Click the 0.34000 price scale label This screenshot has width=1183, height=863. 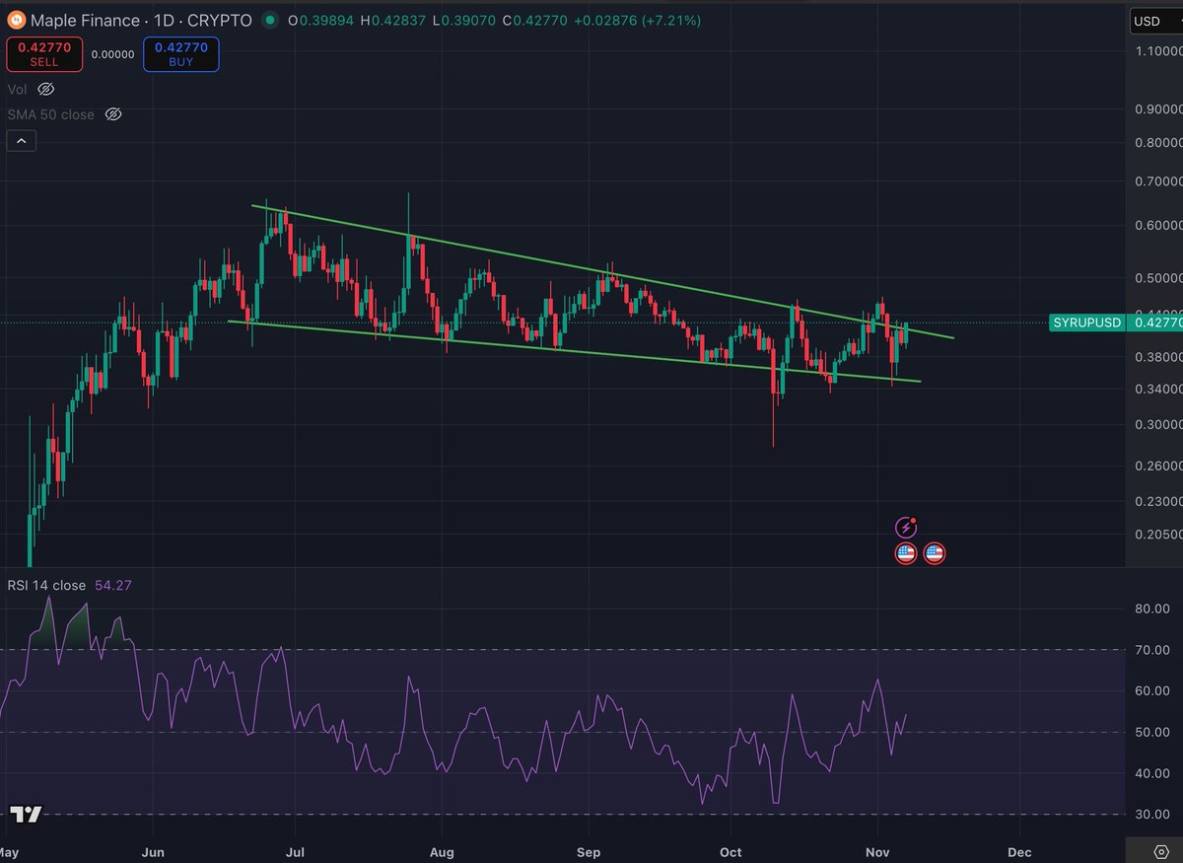click(1159, 389)
